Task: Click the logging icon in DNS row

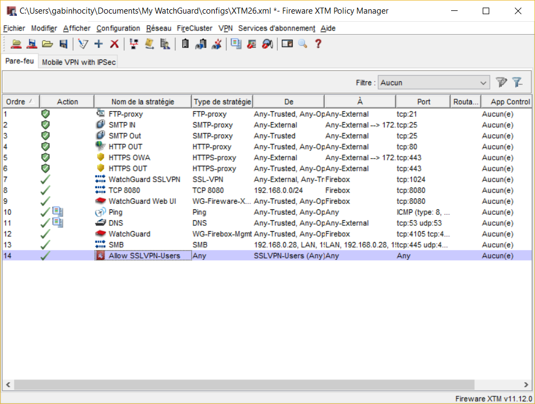Action: tap(58, 222)
